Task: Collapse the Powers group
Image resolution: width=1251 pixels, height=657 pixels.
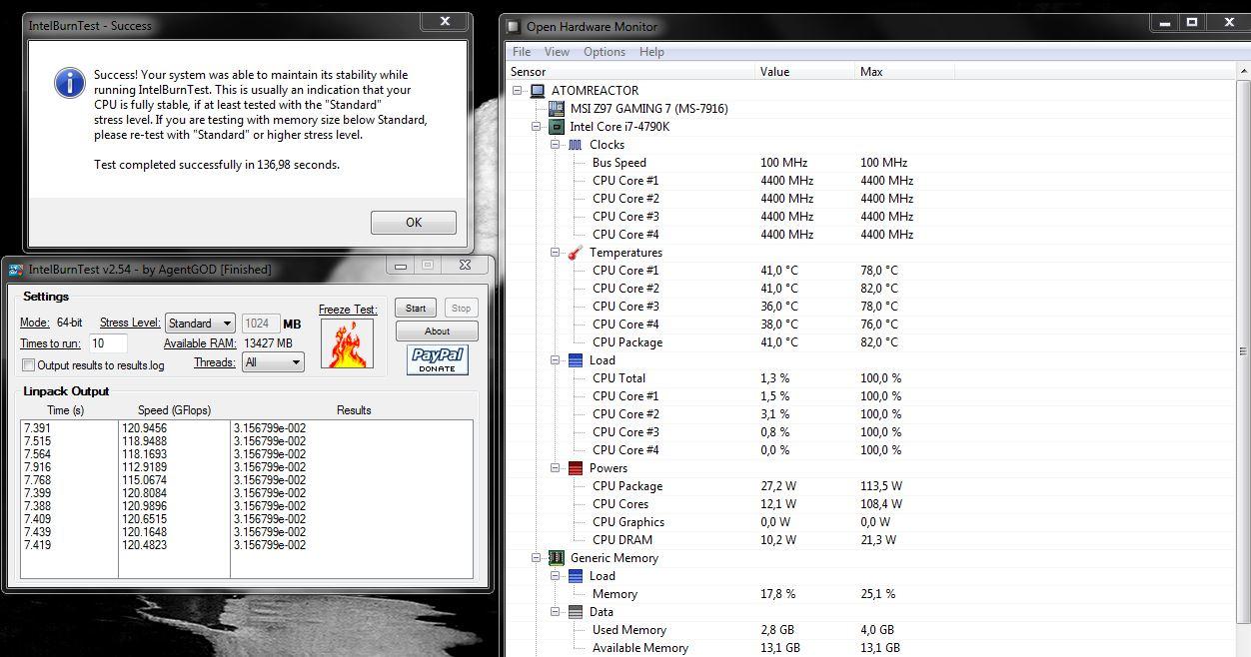Action: point(556,468)
